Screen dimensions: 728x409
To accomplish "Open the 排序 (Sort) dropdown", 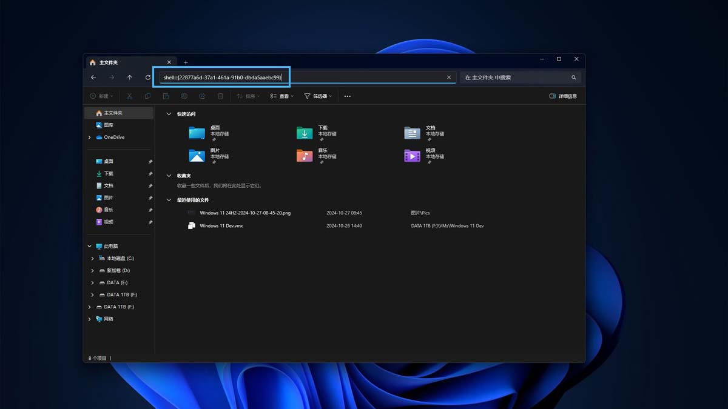I will click(x=248, y=96).
